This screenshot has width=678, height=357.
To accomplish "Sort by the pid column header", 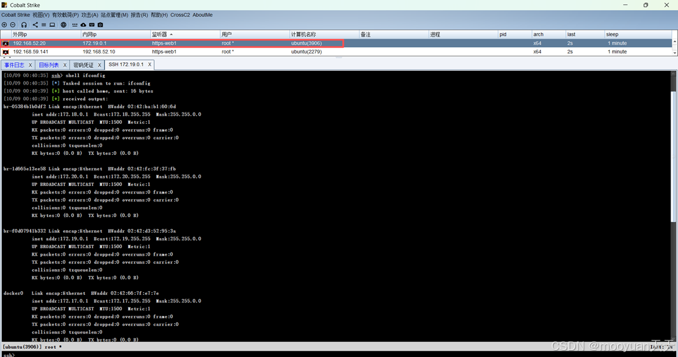I will 514,34.
